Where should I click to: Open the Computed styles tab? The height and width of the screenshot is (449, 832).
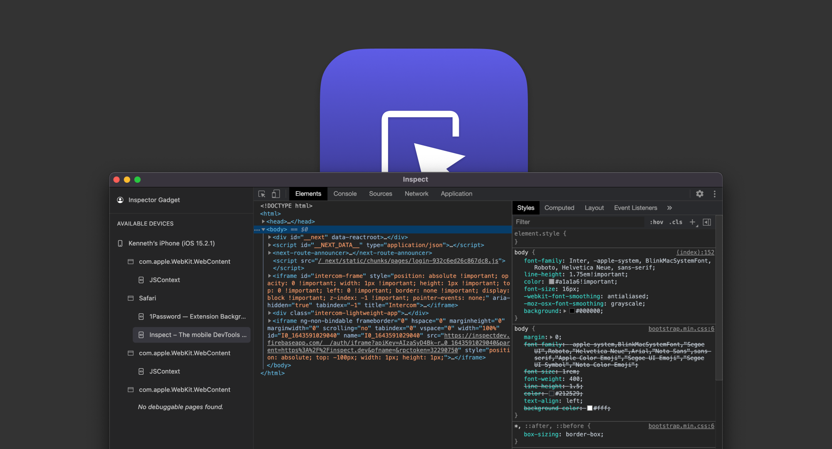[559, 208]
